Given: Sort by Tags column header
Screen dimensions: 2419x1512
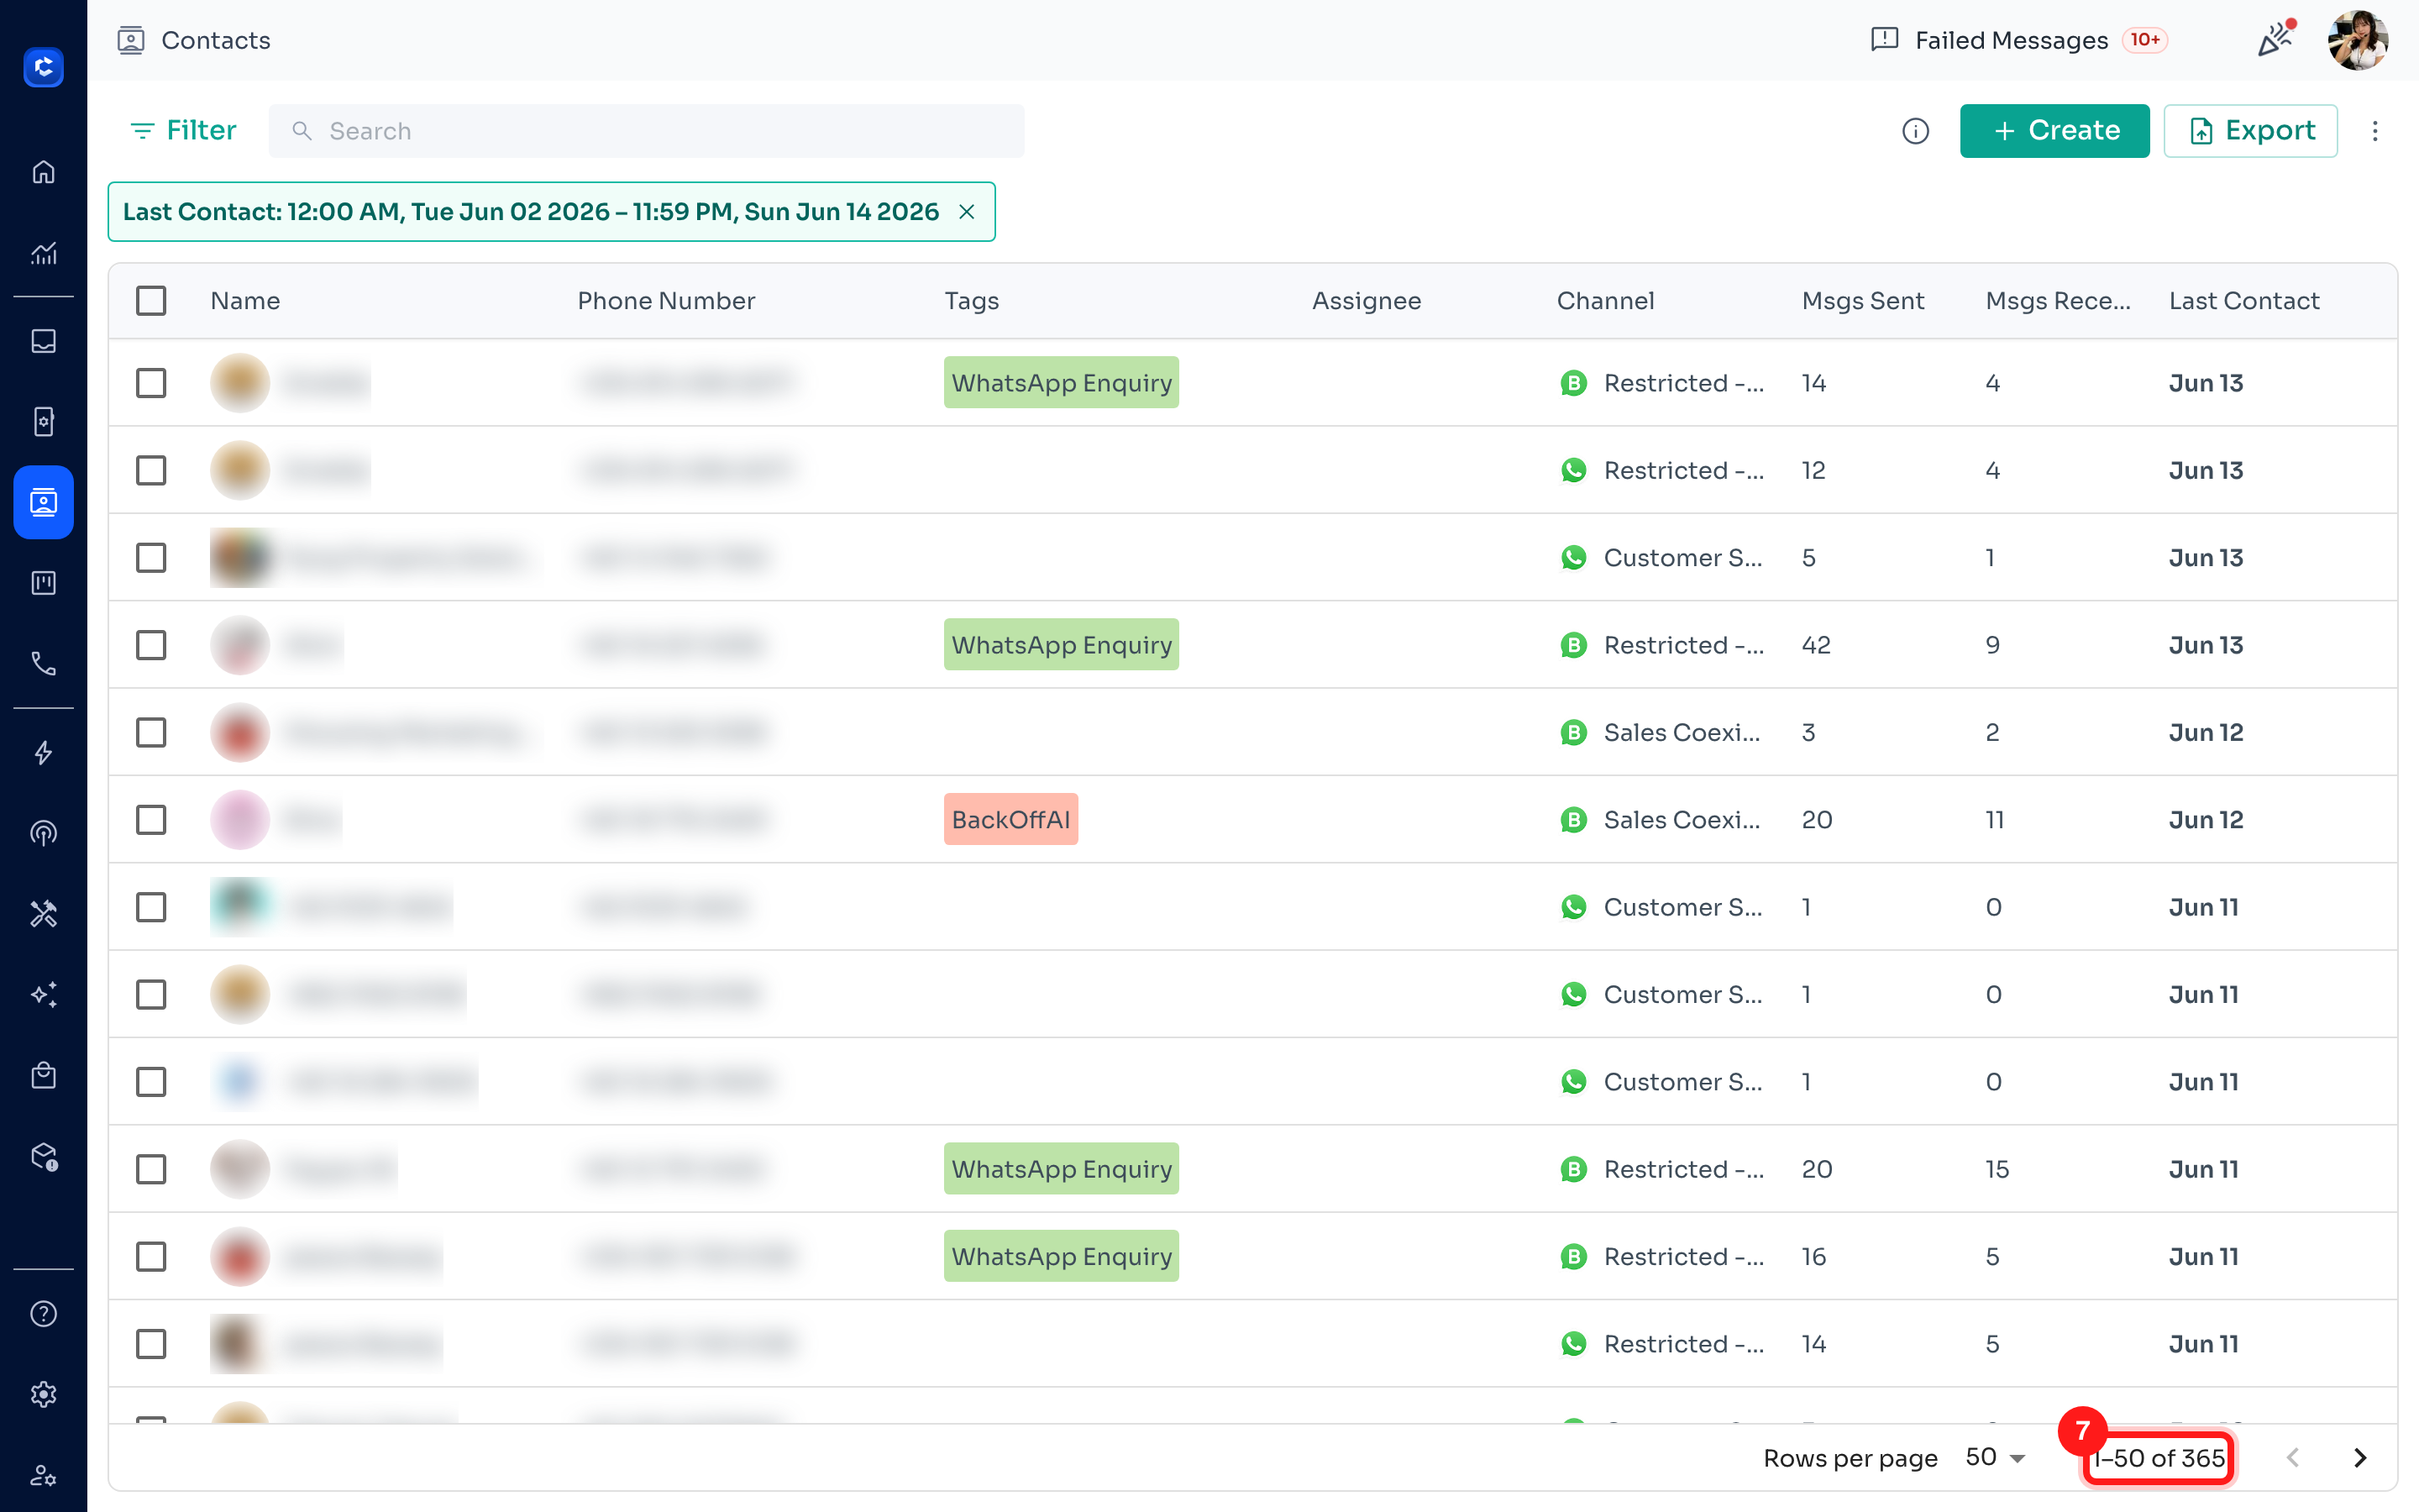Looking at the screenshot, I should point(972,301).
